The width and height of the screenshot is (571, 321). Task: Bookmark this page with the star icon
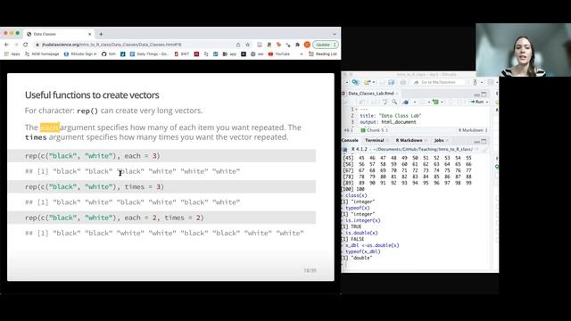[x=248, y=45]
